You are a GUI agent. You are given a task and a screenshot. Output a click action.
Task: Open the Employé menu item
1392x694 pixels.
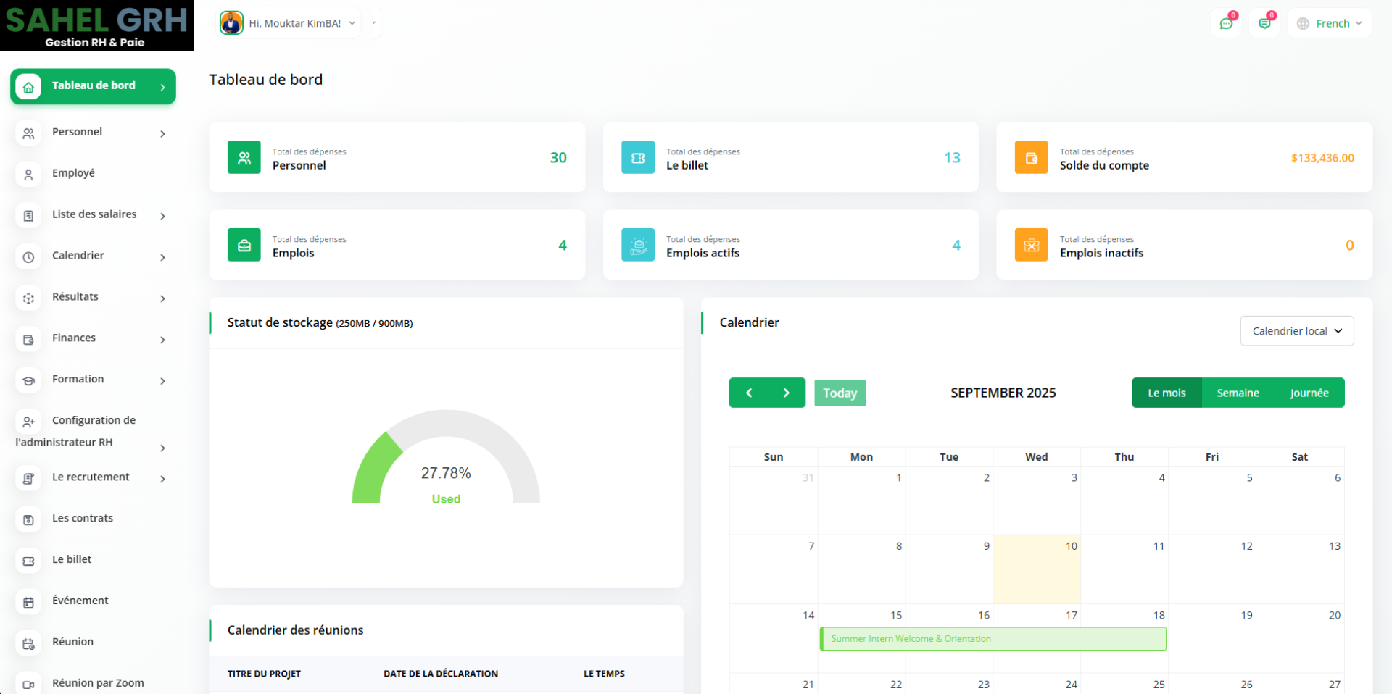click(x=73, y=173)
